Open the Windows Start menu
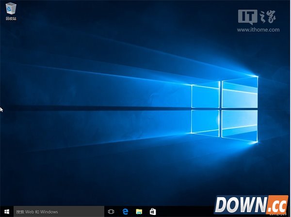Image resolution: width=291 pixels, height=217 pixels. (x=7, y=212)
